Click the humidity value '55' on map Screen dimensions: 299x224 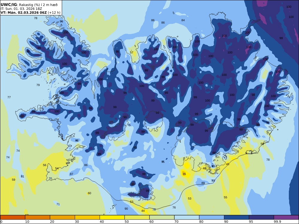click(225, 197)
